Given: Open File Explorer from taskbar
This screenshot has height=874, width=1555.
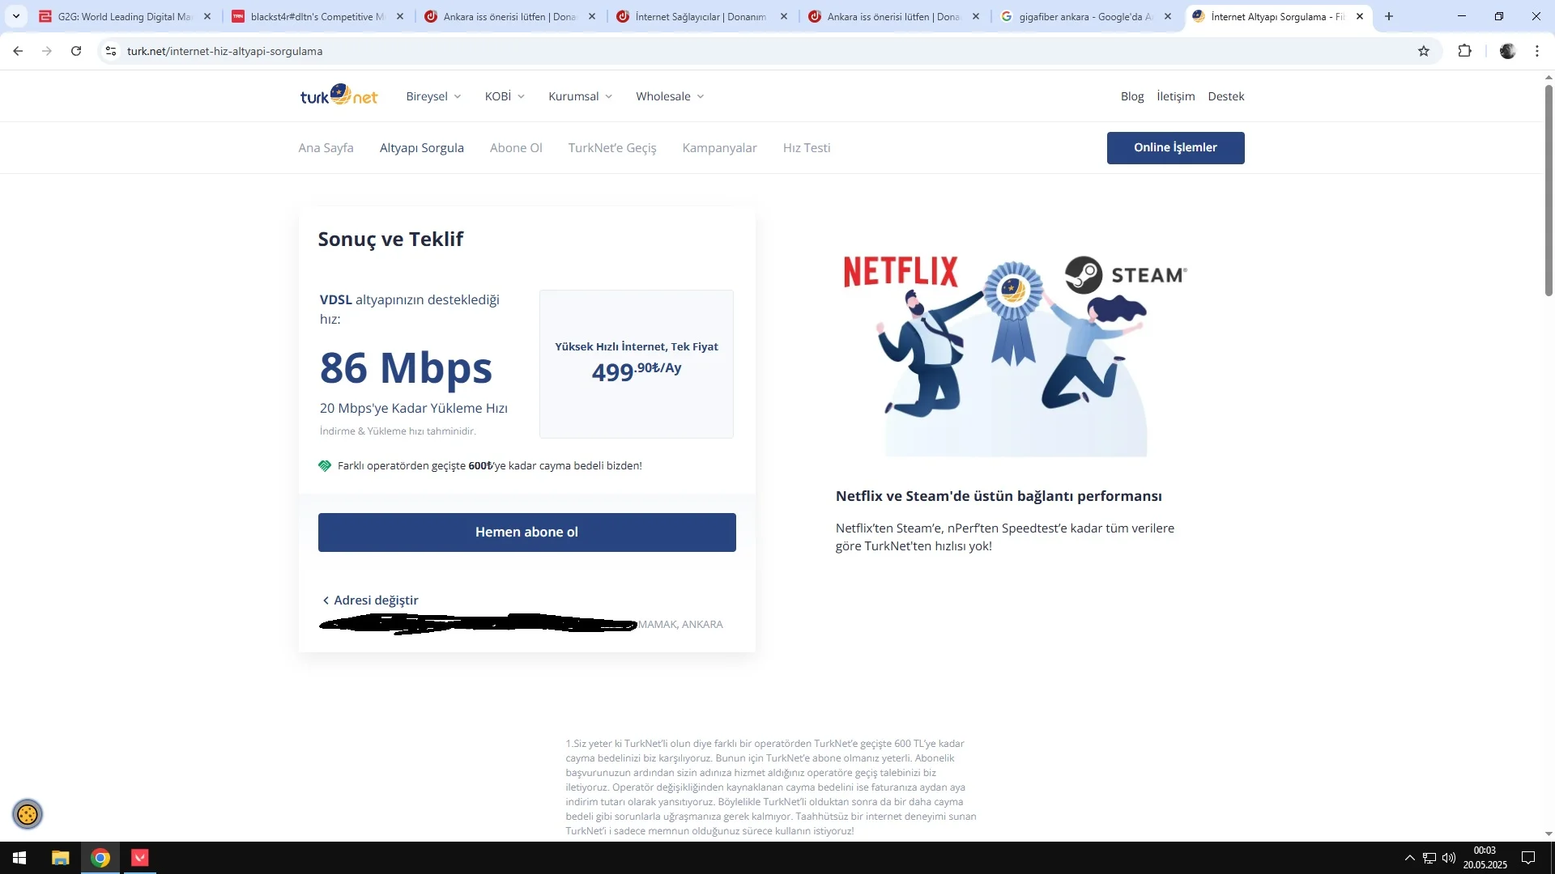Looking at the screenshot, I should [x=61, y=858].
